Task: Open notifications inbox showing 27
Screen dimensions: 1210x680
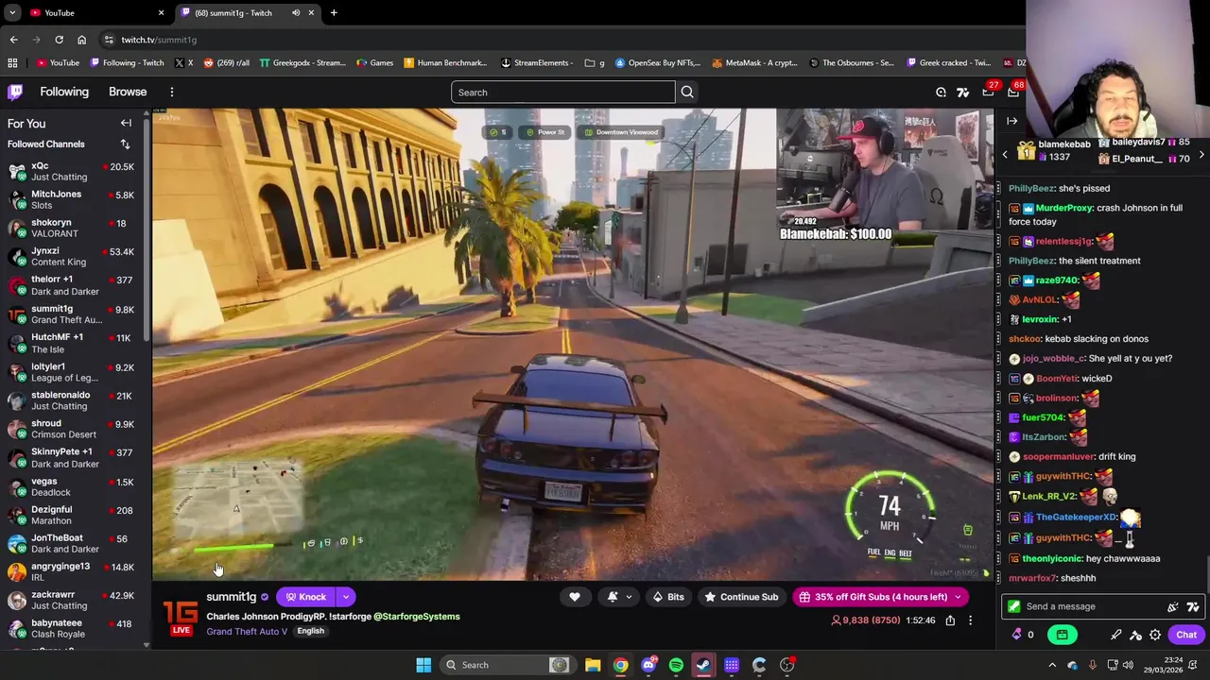Action: [988, 92]
